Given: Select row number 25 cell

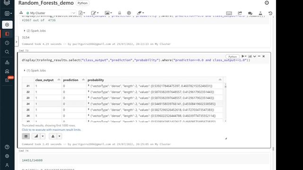Looking at the screenshot, I should 28,110.
